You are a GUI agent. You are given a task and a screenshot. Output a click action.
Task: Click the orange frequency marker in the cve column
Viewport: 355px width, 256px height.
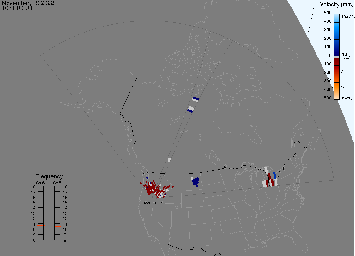[57, 226]
